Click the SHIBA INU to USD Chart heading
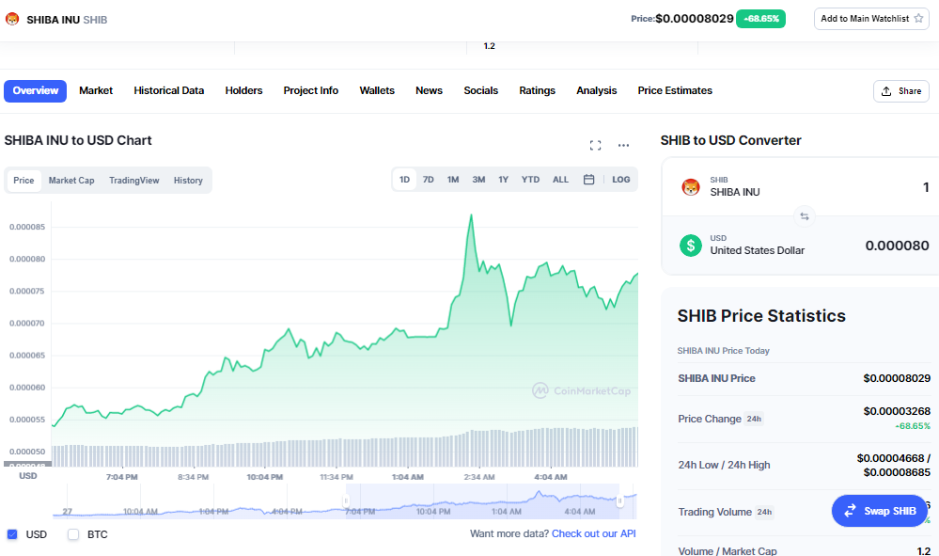This screenshot has width=939, height=556. [78, 140]
